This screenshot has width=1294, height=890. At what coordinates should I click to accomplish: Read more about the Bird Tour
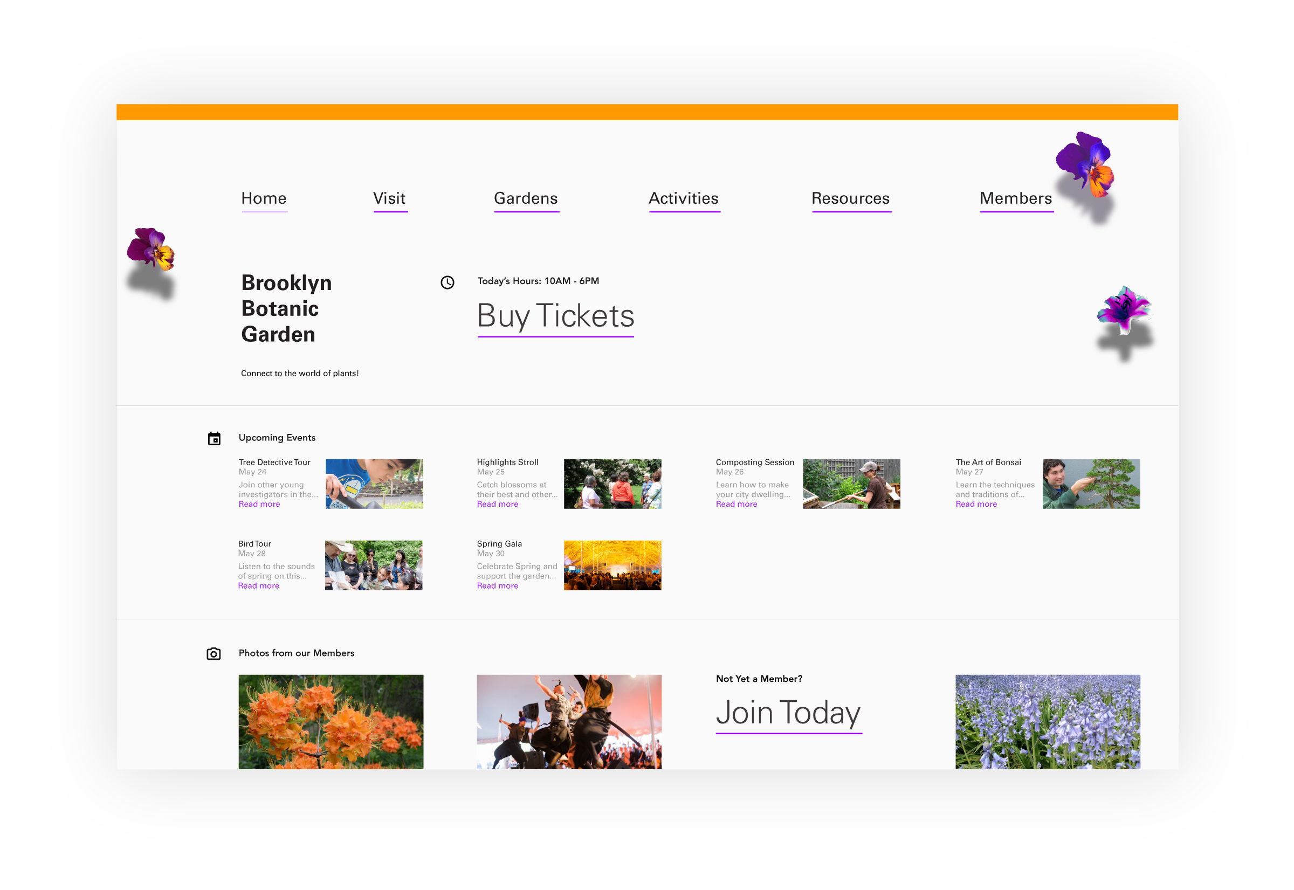[259, 585]
